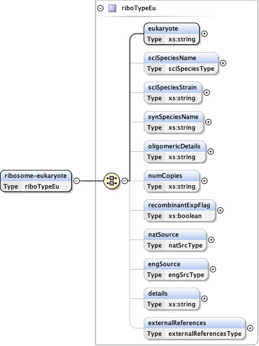
Task: Expand the recombinantExpFlag element
Action: [x=220, y=210]
